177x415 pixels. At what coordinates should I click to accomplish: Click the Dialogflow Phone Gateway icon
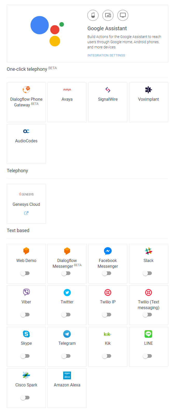point(26,90)
